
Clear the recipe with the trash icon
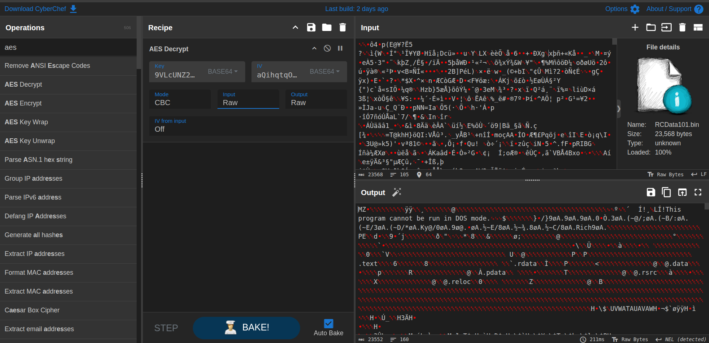click(343, 27)
